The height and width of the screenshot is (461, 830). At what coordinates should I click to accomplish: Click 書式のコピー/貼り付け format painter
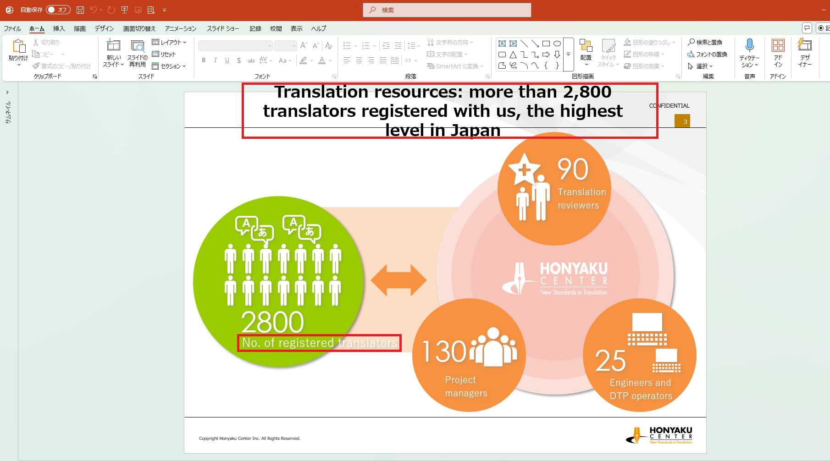[61, 66]
